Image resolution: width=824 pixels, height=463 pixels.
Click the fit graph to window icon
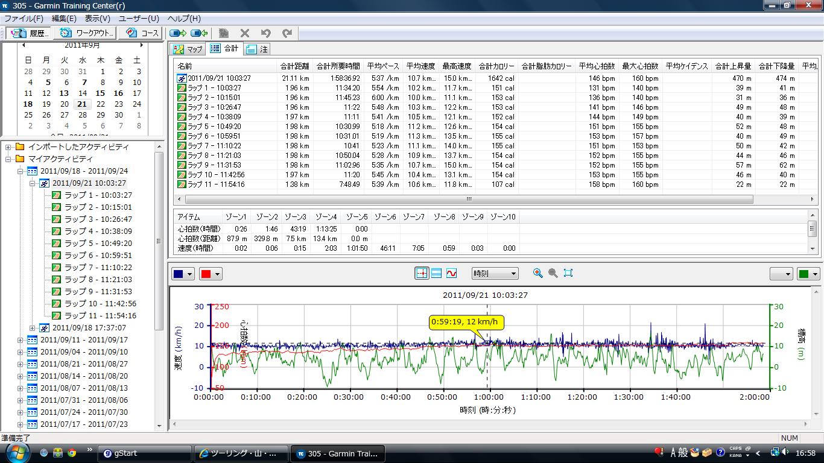click(x=568, y=273)
